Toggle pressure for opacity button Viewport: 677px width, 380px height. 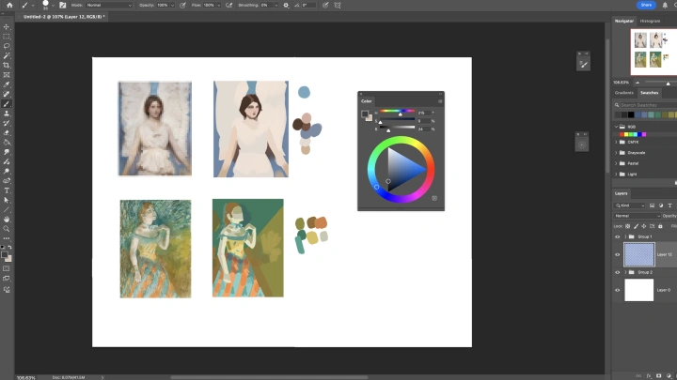(182, 6)
